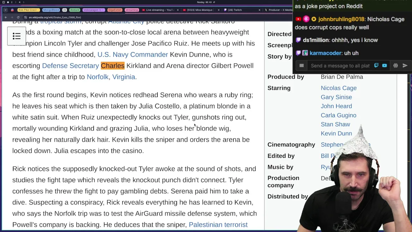Viewport: 412px width, 232px height.
Task: Open the U.S. Navy Commander link
Action: pos(133,54)
